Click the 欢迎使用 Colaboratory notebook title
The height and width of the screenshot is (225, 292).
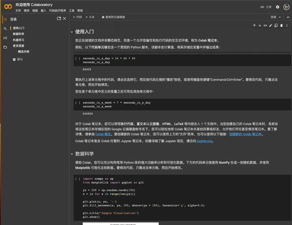[x=34, y=5]
